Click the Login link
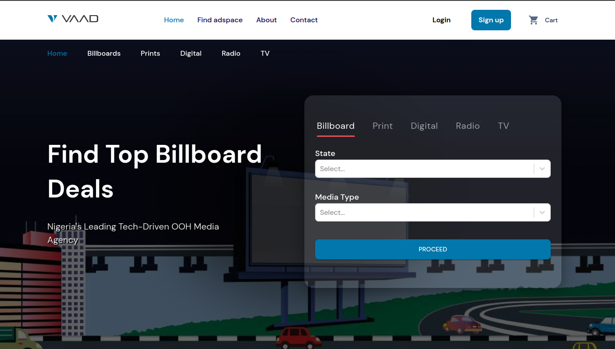 (441, 20)
